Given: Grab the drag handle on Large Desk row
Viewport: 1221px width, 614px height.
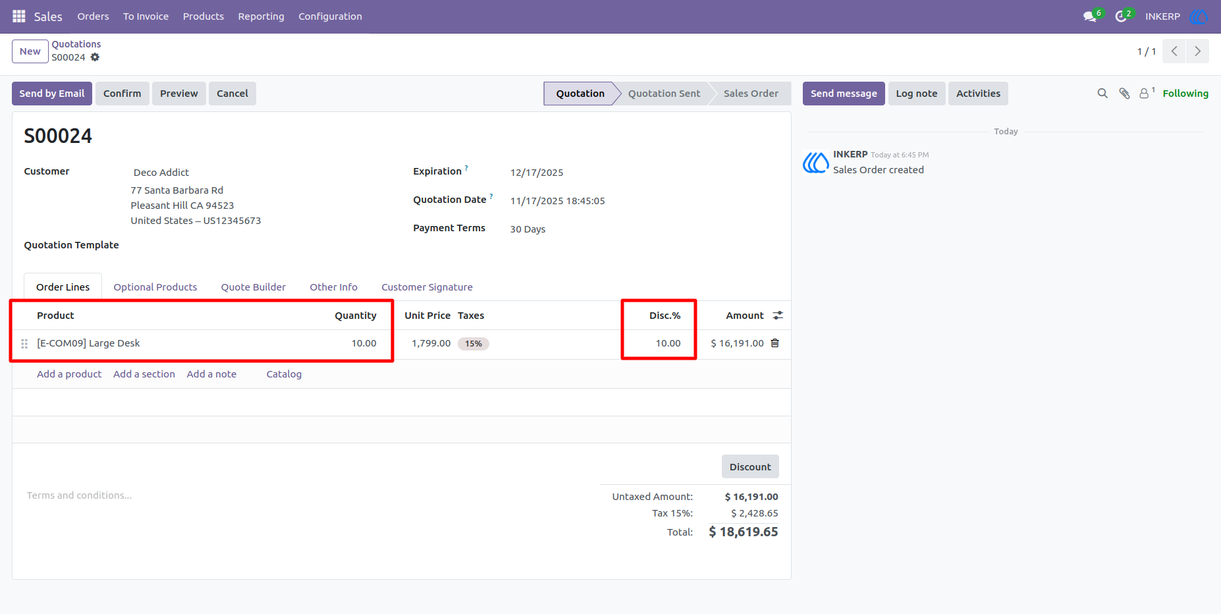Looking at the screenshot, I should [24, 344].
